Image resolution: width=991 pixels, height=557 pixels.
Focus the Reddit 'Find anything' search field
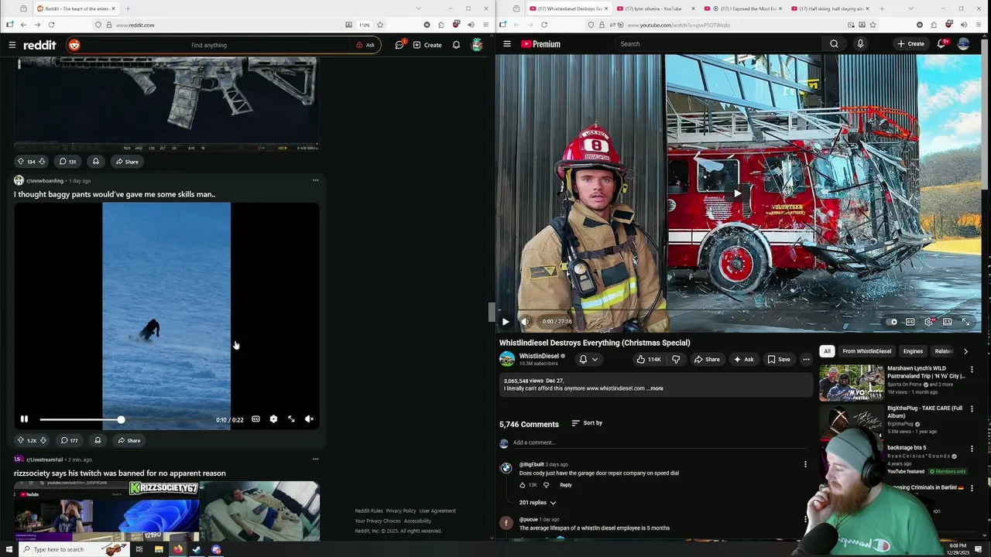tap(209, 45)
